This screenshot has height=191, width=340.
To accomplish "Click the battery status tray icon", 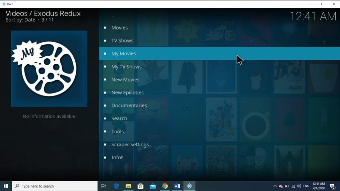I will pos(287,186).
